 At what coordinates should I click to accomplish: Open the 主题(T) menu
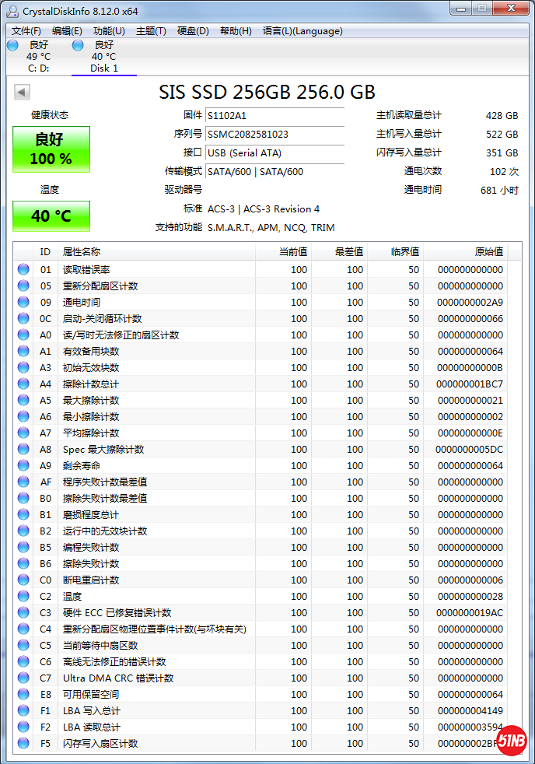151,31
